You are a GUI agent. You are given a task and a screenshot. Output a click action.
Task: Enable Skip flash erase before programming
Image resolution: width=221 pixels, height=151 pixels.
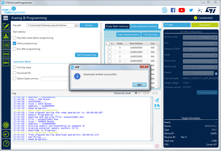pyautogui.click(x=14, y=38)
